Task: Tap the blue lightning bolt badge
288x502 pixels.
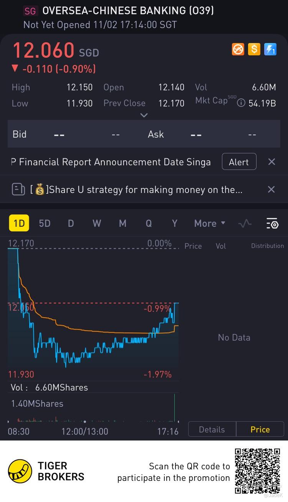Action: coord(270,49)
